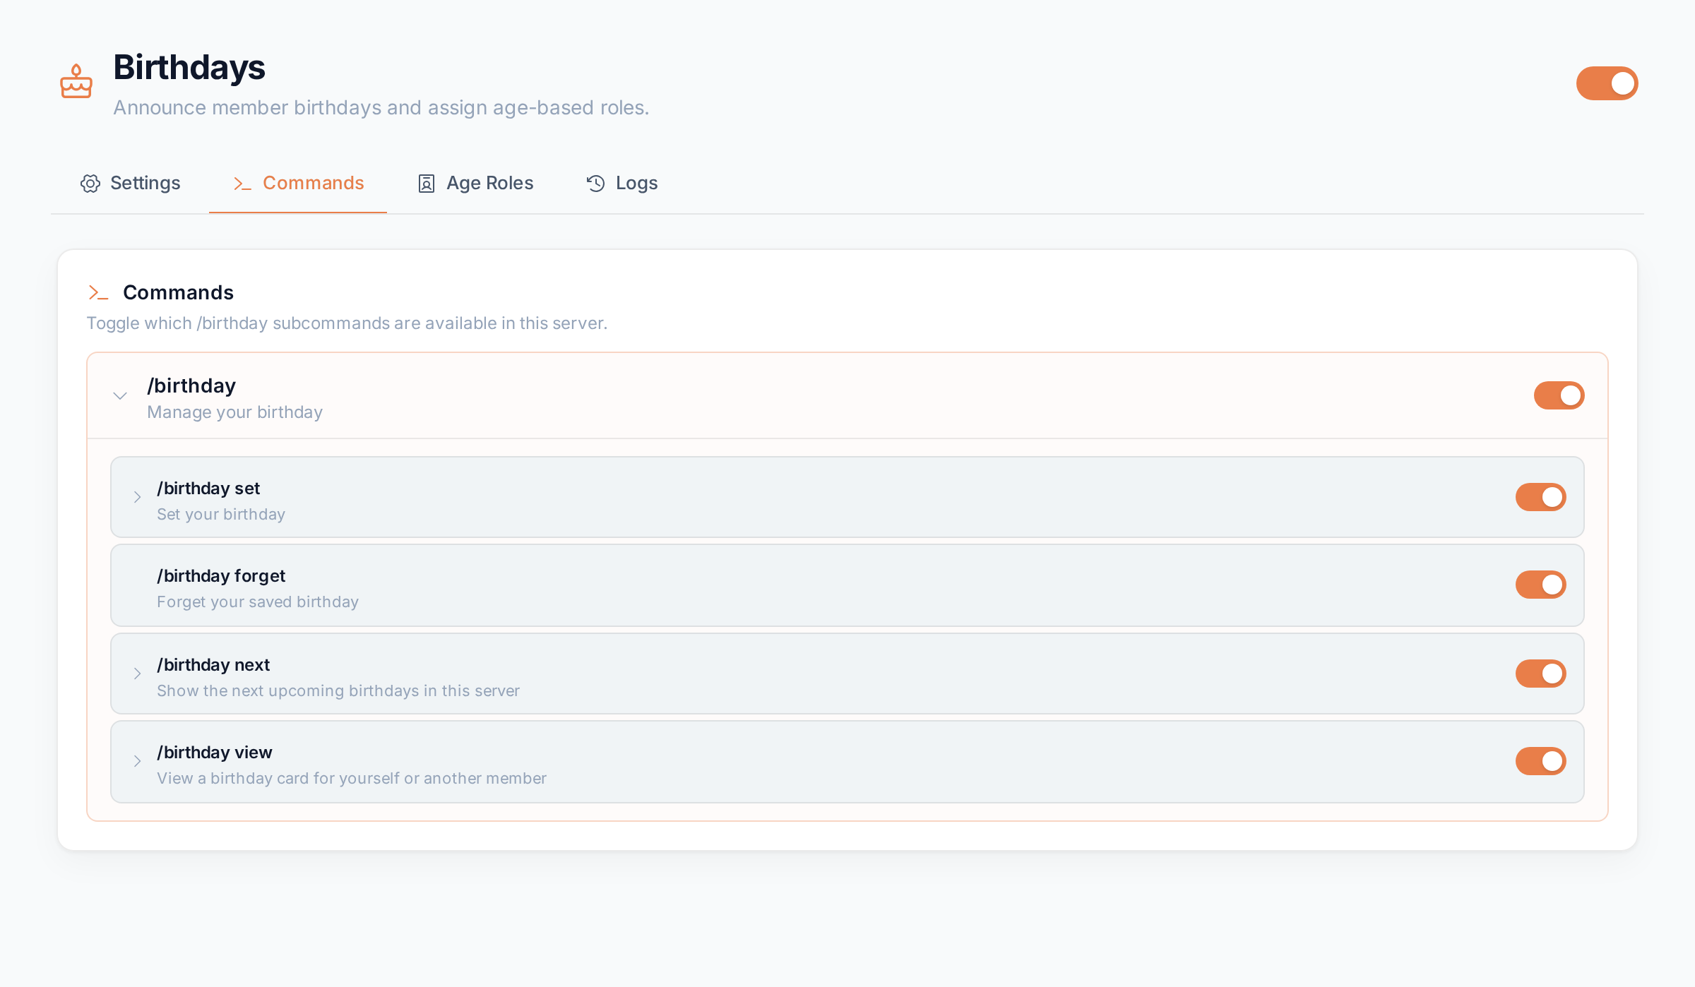Click the Settings gear icon
The image size is (1695, 987).
coord(90,184)
